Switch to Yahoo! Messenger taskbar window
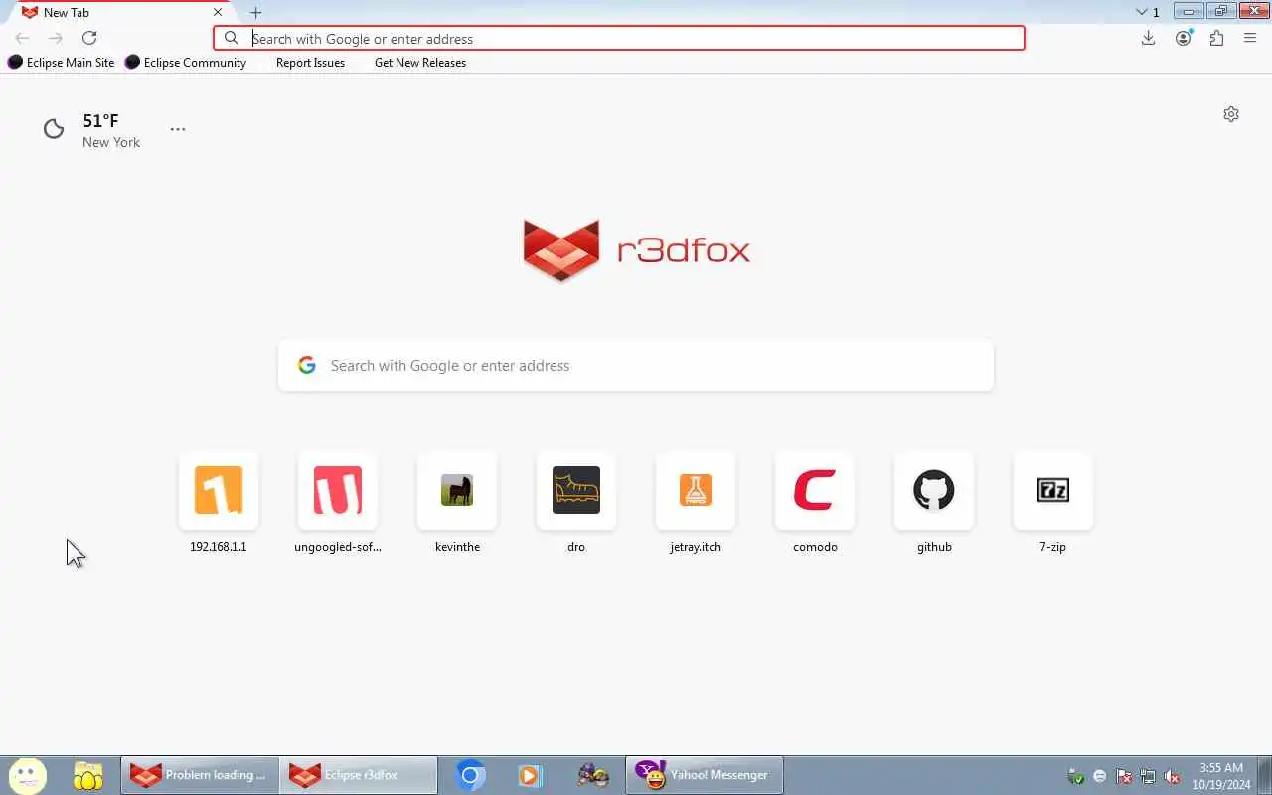The width and height of the screenshot is (1272, 795). pos(705,775)
